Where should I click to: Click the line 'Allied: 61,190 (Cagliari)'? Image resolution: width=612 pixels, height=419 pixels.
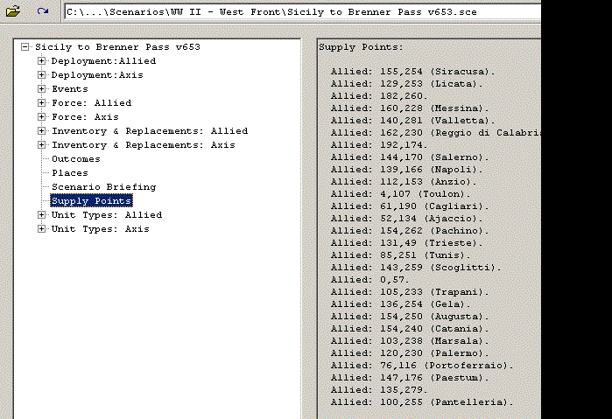(410, 206)
